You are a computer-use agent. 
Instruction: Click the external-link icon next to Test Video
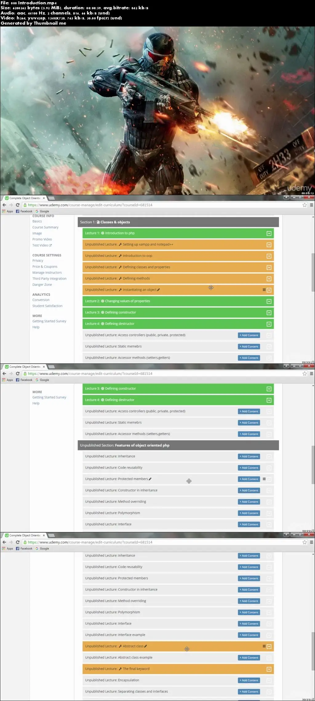tap(50, 245)
